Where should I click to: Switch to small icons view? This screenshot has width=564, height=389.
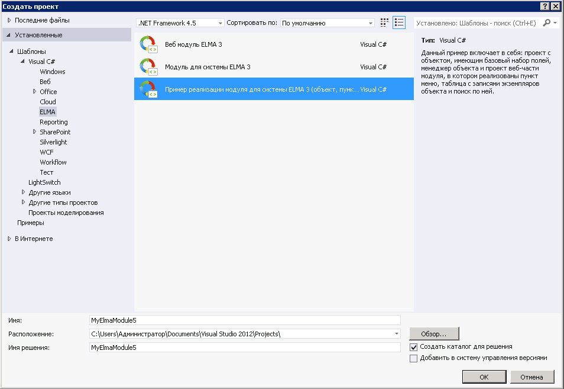point(385,22)
